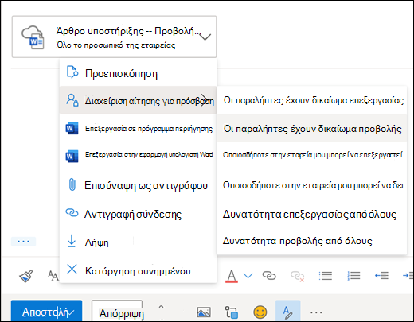Screen dimensions: 414x322
Task: Open the Προεπισκόπηση menu entry
Action: [x=138, y=73]
